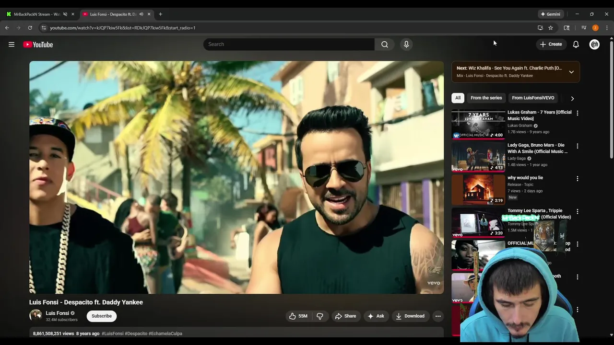Viewport: 614px width, 345px height.
Task: Mute the MrBackPackN Stream tab
Action: coord(65,14)
